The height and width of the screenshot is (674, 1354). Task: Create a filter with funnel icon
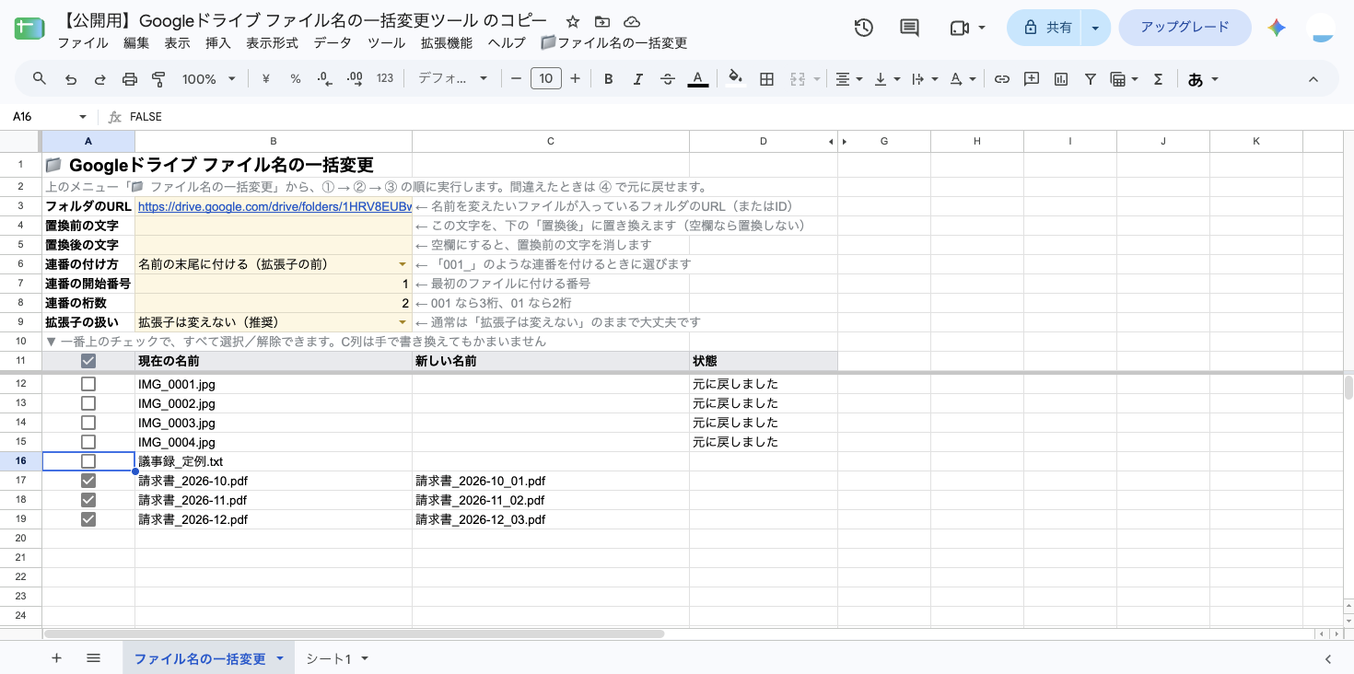coord(1091,79)
